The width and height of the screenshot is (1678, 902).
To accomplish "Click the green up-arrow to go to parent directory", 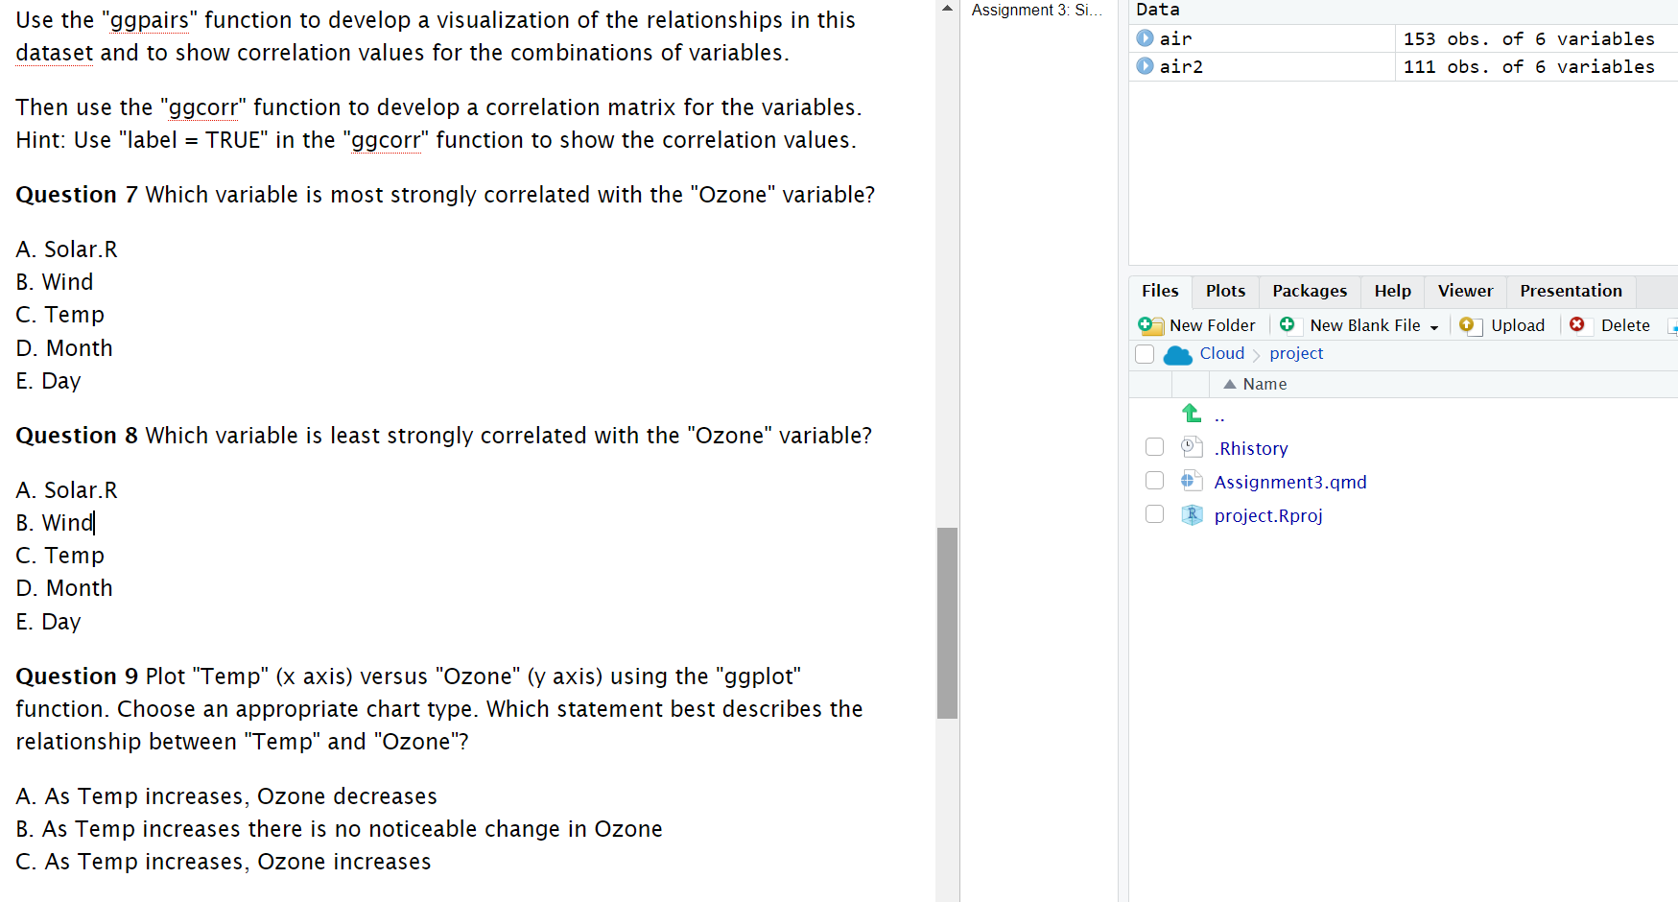I will [x=1191, y=414].
